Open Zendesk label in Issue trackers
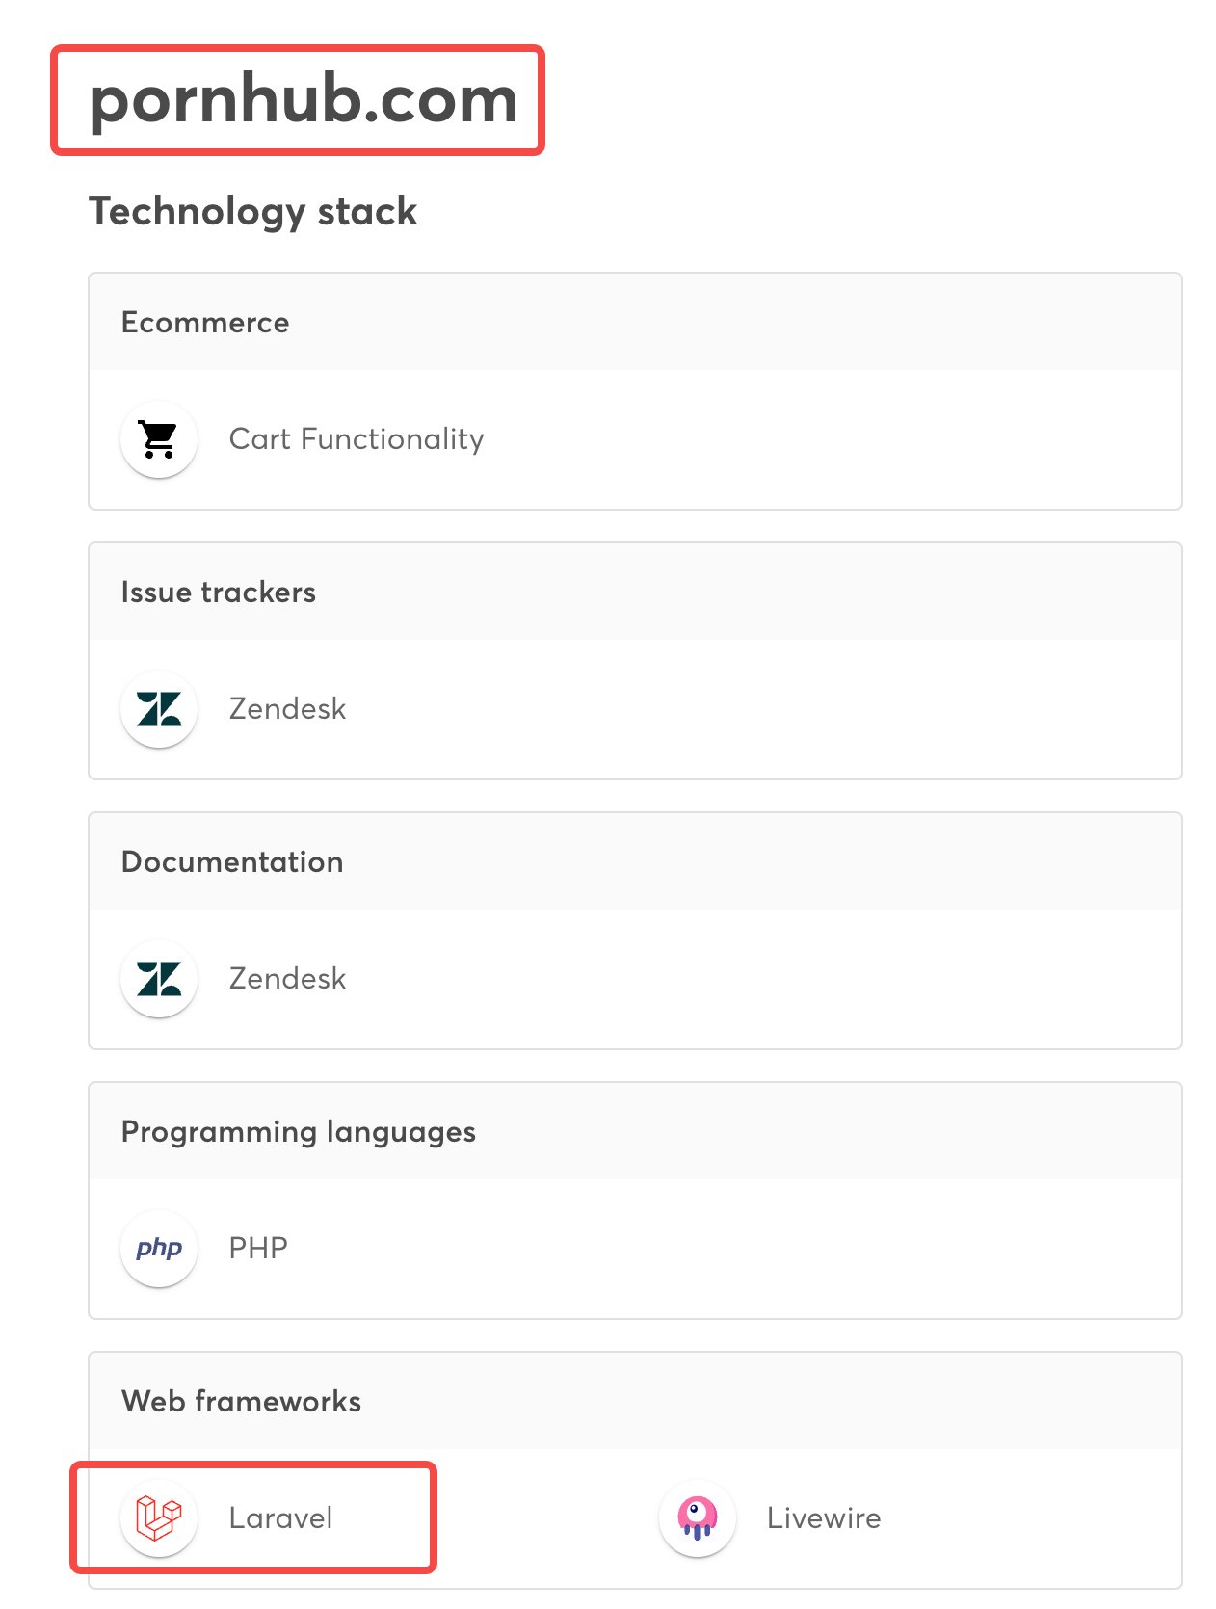The width and height of the screenshot is (1216, 1609). pyautogui.click(x=287, y=709)
